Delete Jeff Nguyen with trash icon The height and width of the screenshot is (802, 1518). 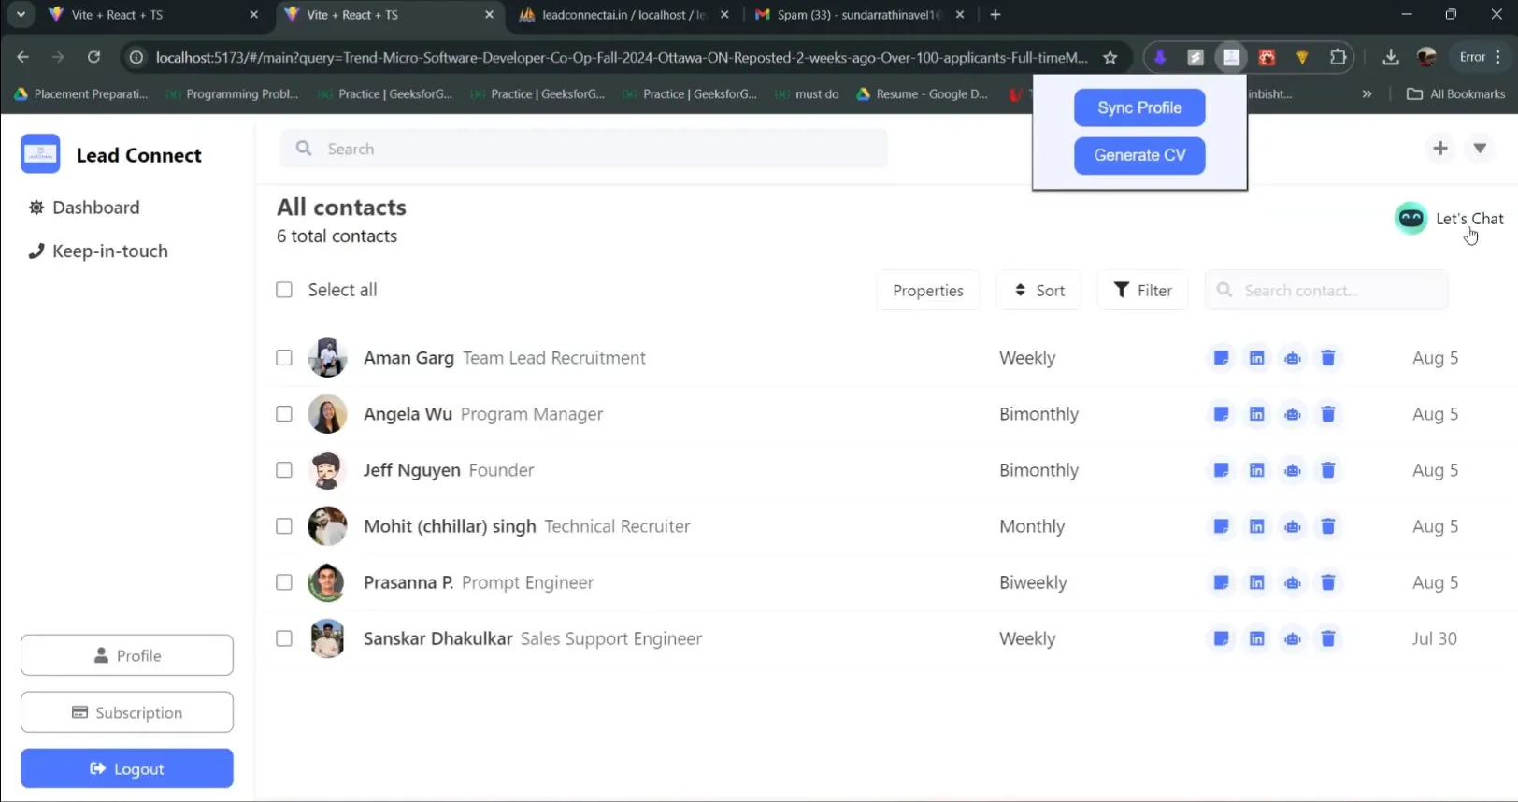tap(1327, 470)
